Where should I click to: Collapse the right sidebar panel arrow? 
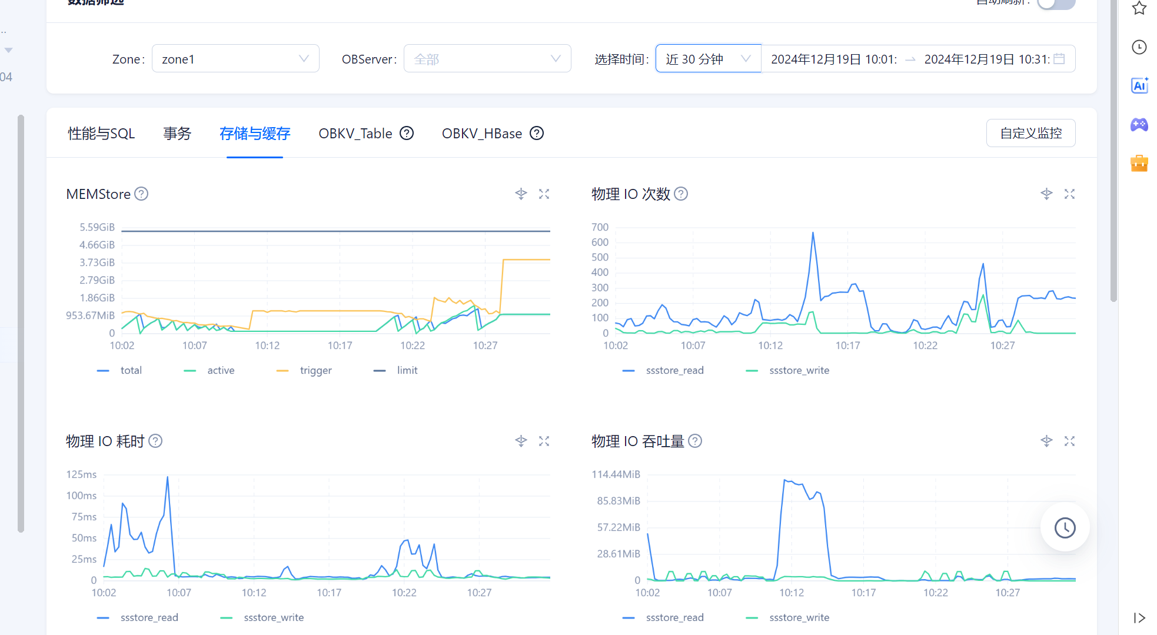point(1139,618)
